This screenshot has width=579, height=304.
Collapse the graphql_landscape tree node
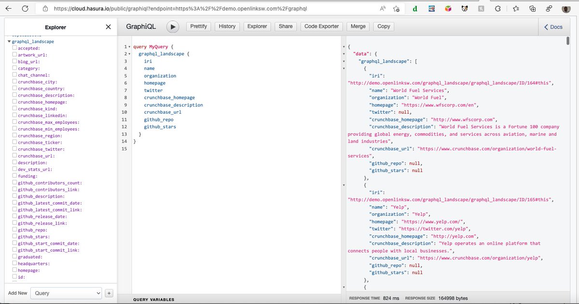[9, 42]
